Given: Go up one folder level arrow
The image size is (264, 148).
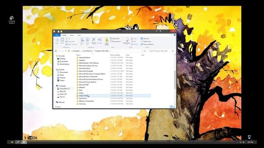Looking at the screenshot, I should pos(66,51).
